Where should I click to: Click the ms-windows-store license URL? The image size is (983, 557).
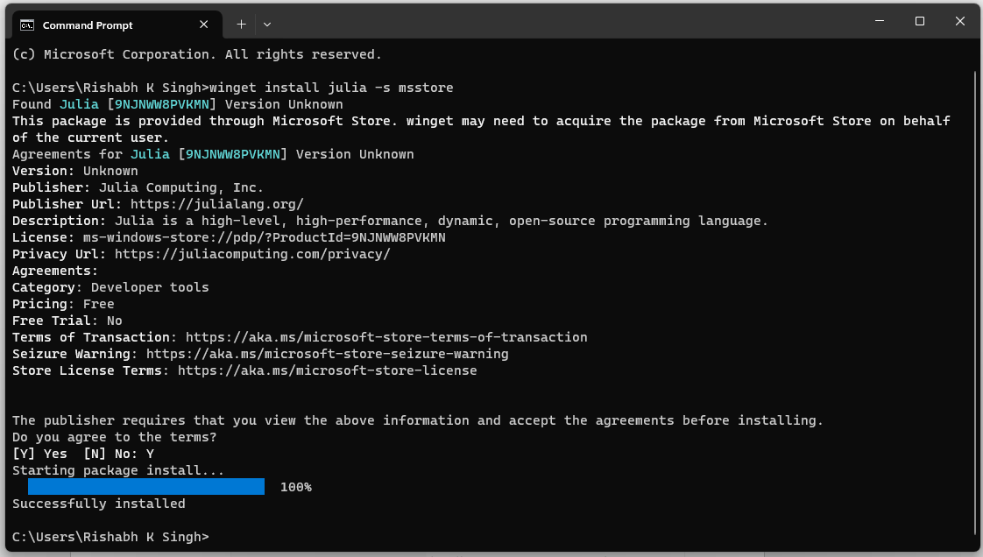click(x=264, y=237)
